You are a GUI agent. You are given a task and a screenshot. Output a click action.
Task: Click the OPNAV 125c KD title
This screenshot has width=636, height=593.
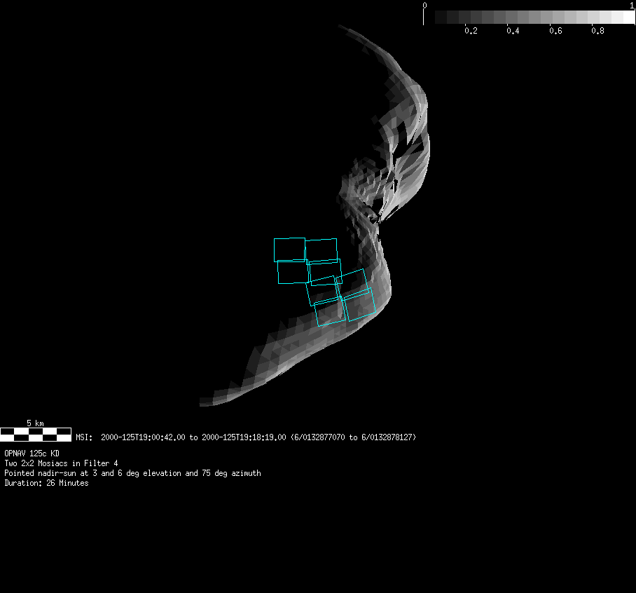click(32, 454)
